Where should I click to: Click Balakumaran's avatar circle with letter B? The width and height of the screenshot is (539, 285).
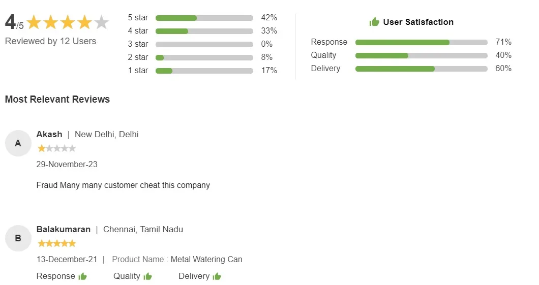[x=18, y=238]
